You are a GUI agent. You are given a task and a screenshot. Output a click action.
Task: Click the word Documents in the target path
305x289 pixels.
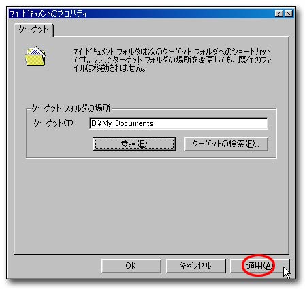(x=134, y=123)
